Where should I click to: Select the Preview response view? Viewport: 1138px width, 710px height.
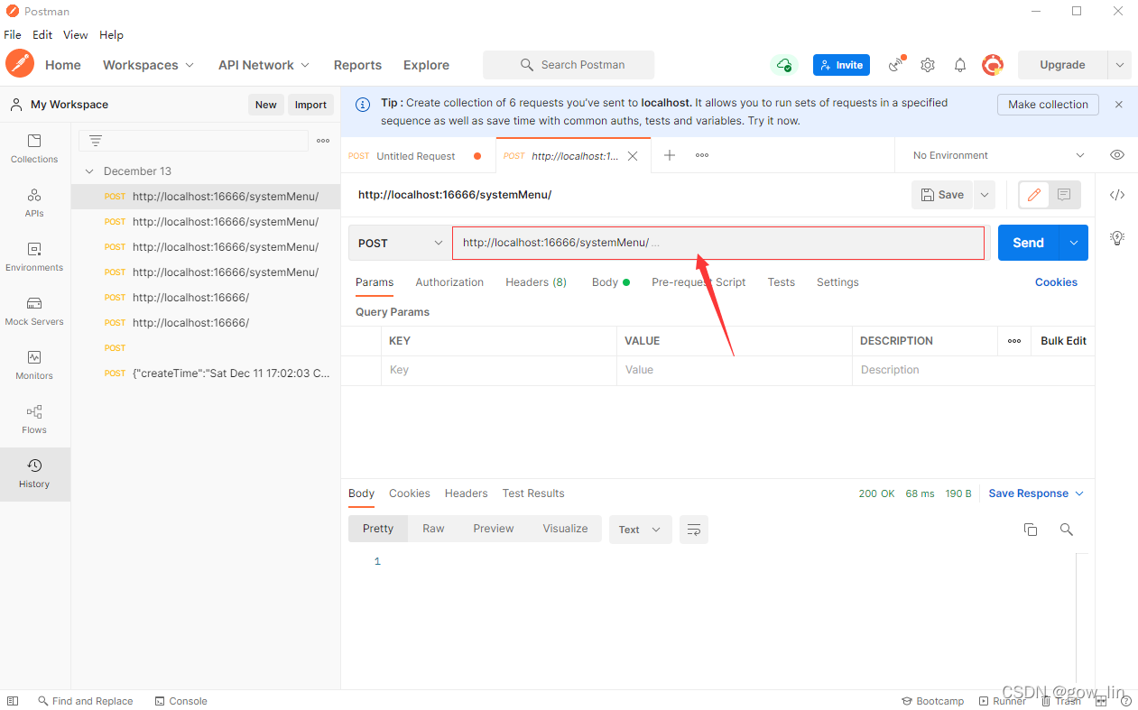(494, 529)
